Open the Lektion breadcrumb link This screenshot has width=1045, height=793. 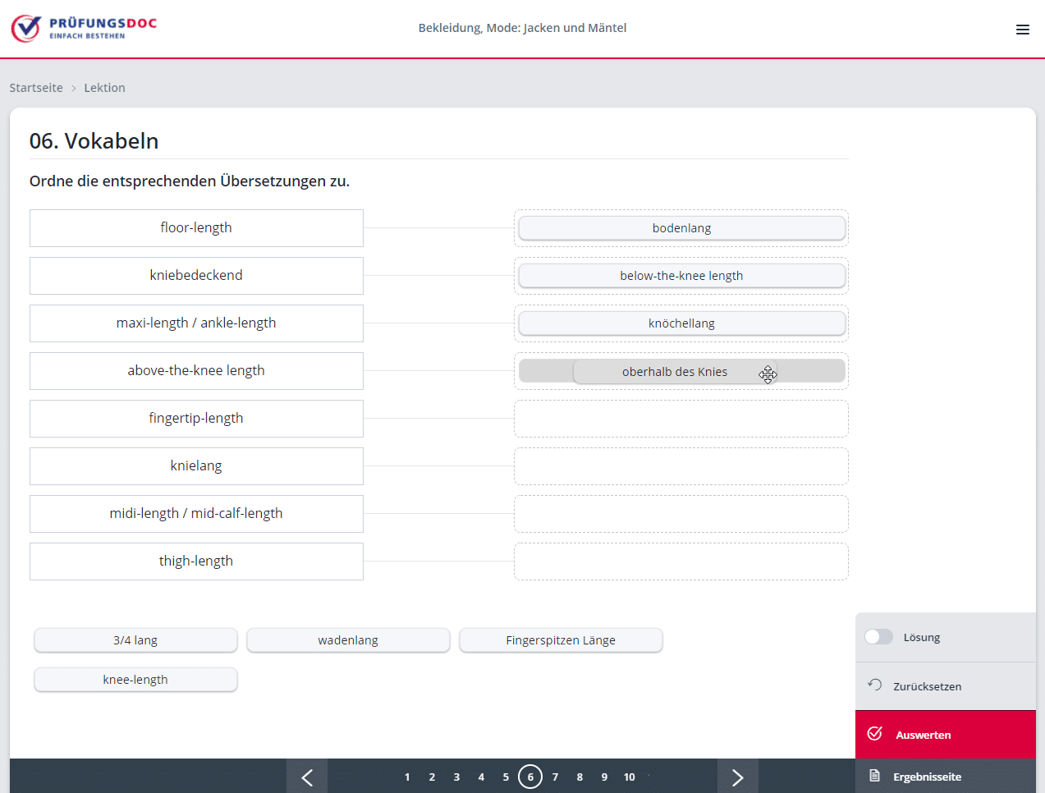[104, 88]
